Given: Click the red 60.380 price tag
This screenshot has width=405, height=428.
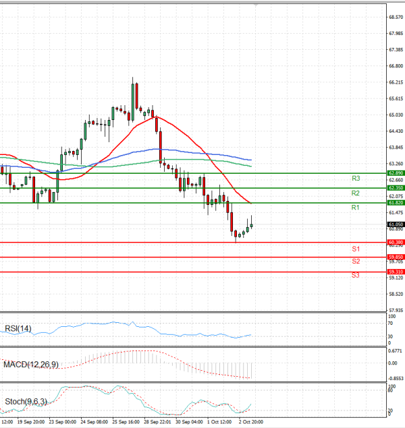Looking at the screenshot, I should [396, 242].
